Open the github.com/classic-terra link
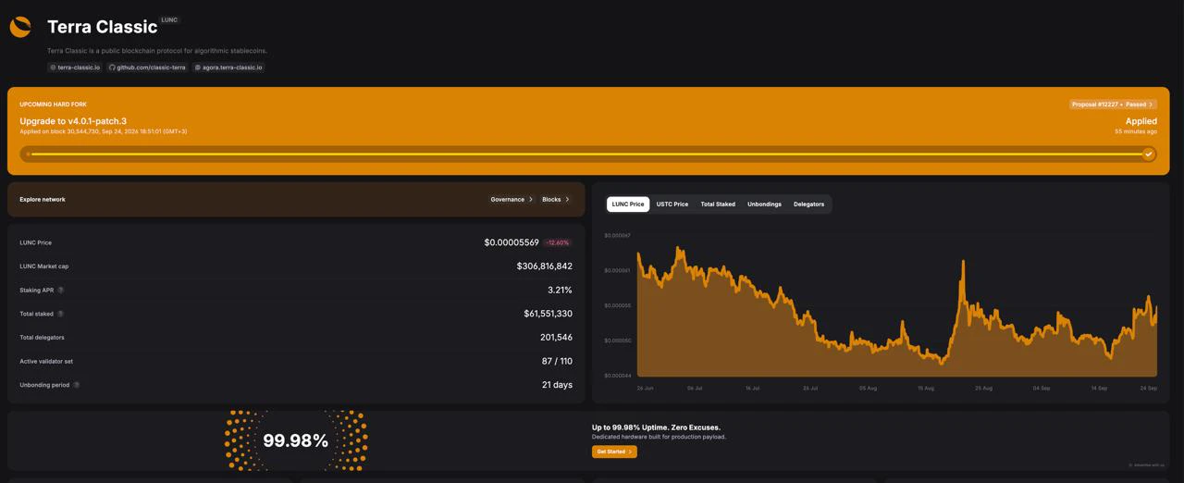Viewport: 1184px width, 483px height. (147, 68)
